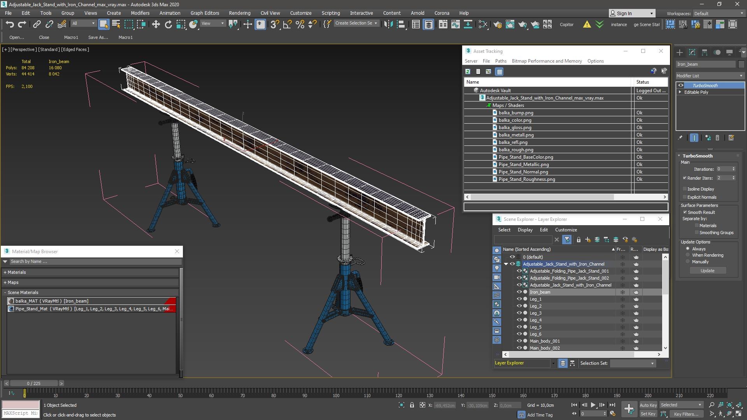Click the trash icon to remove the modifier
Screen dimensions: 747x420
tap(717, 138)
